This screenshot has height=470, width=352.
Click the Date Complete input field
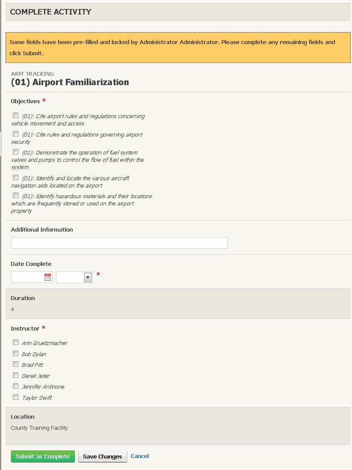(28, 277)
